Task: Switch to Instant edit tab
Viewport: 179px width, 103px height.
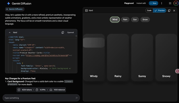Action: click(141, 3)
